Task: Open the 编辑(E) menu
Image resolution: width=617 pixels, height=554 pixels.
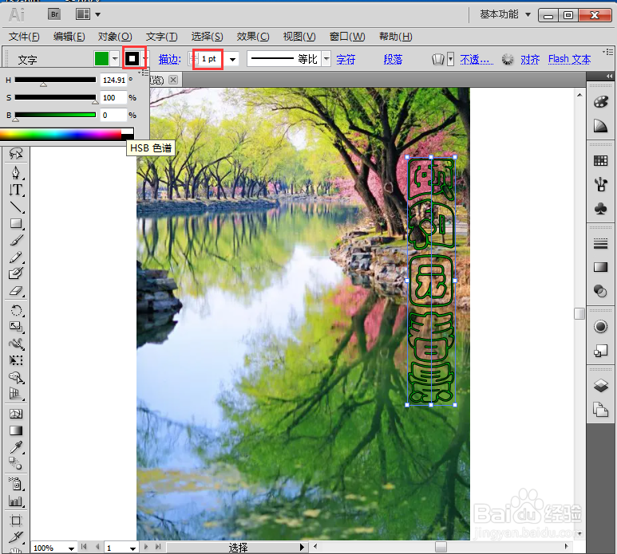Action: click(x=69, y=37)
